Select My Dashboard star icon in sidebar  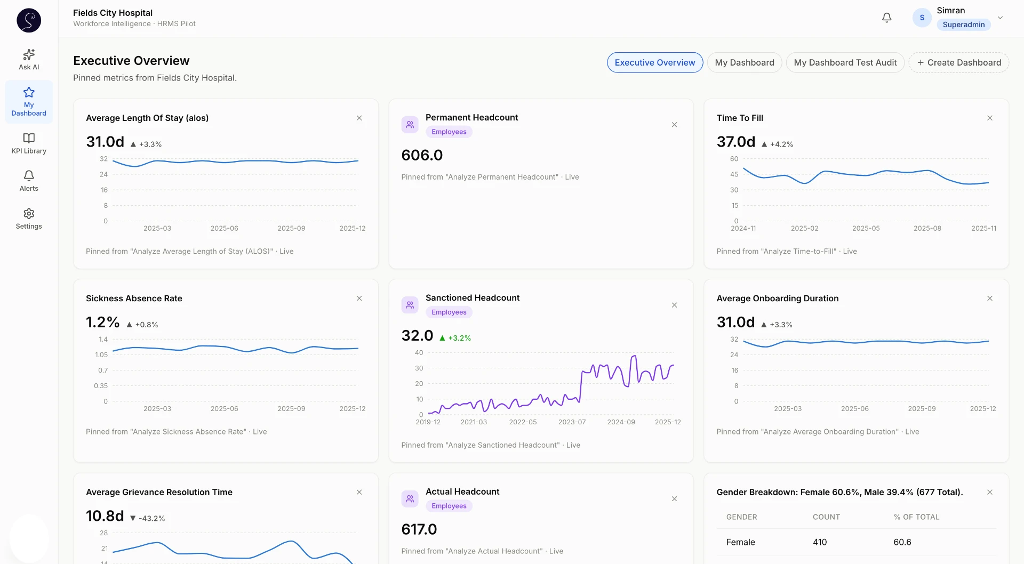(x=29, y=92)
